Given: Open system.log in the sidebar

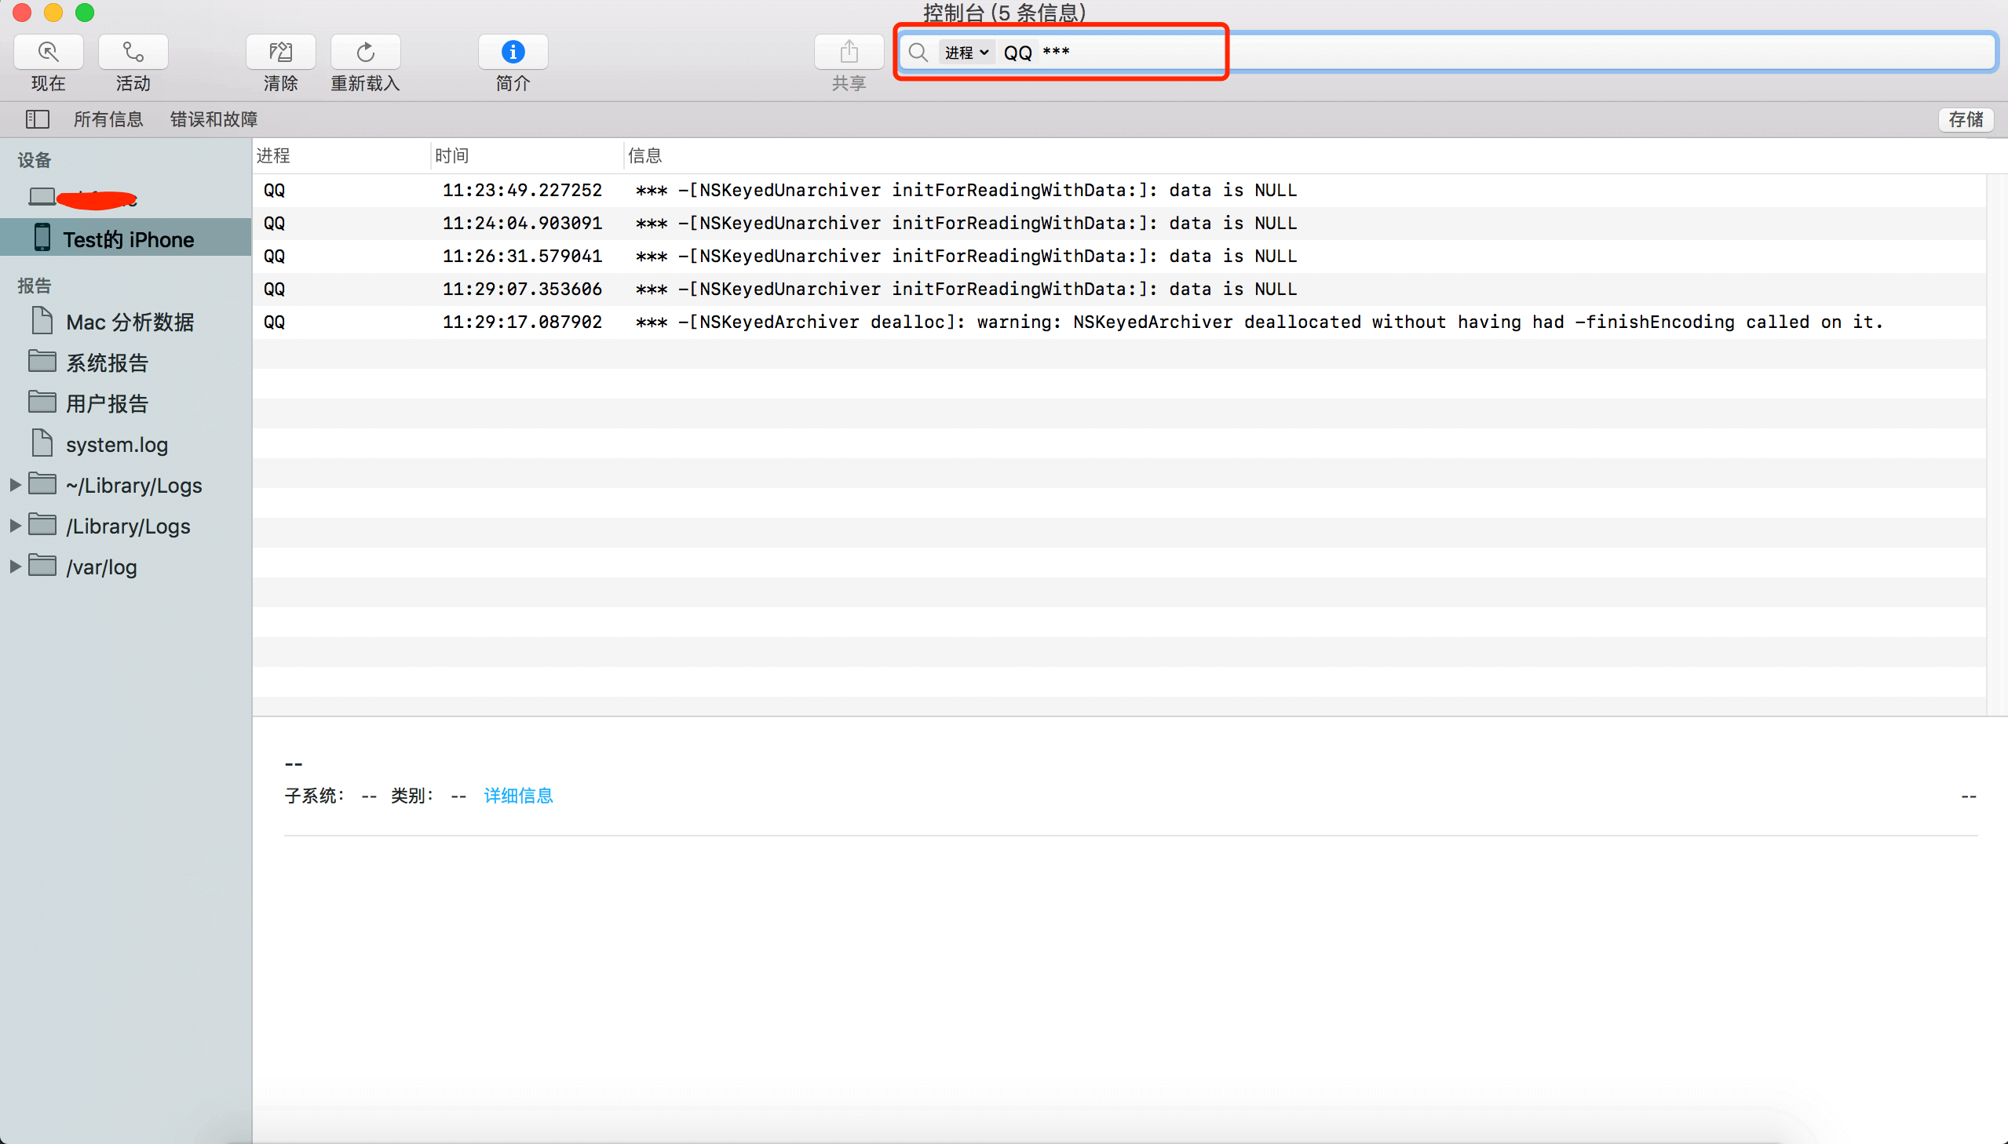Looking at the screenshot, I should (x=116, y=444).
